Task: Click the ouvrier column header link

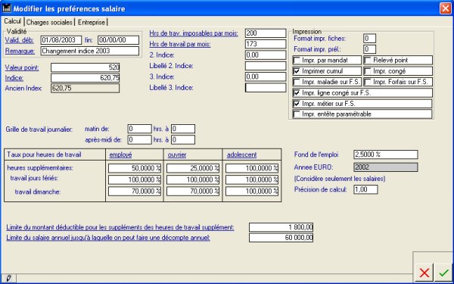Action: pyautogui.click(x=177, y=154)
